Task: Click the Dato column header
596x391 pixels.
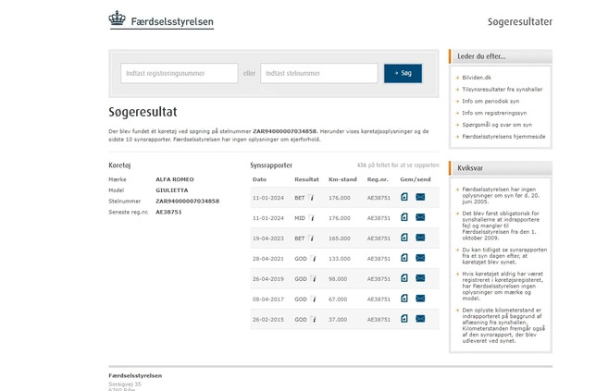Action: [x=260, y=179]
